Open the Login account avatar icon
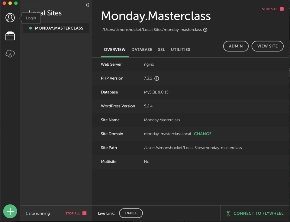 click(10, 18)
